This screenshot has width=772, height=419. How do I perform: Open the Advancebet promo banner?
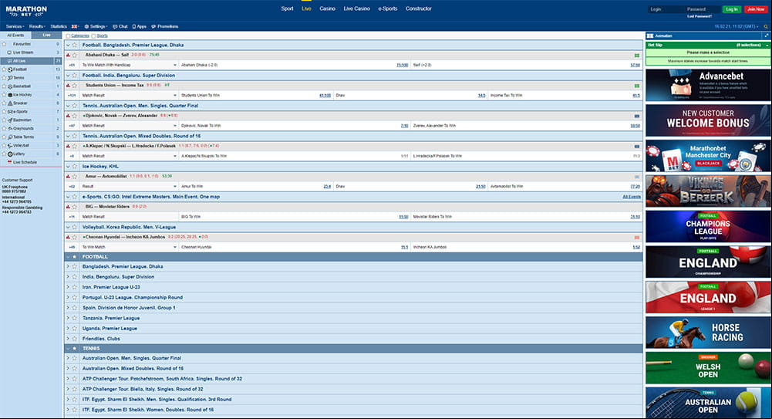click(x=708, y=85)
